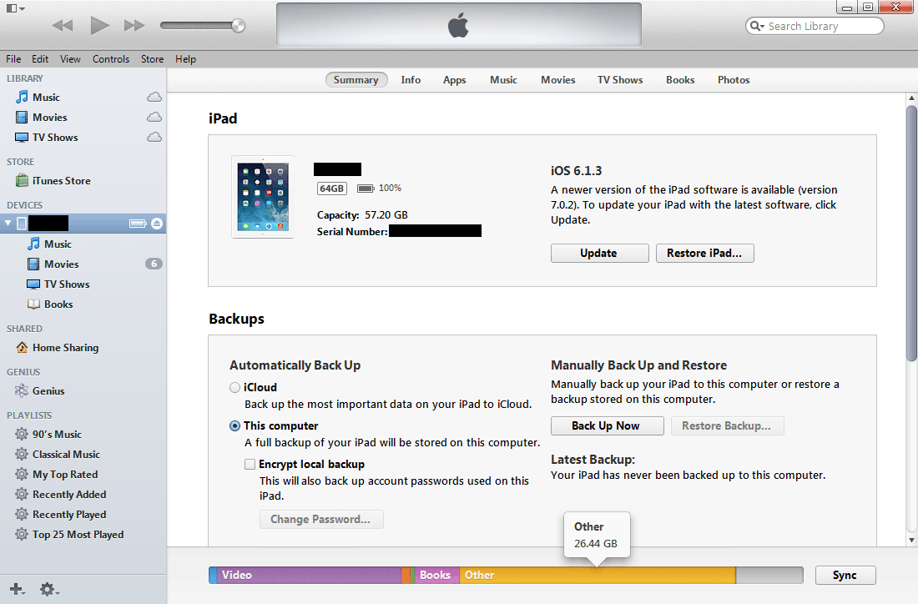Open the Genius atom icon
Screen dimensions: 918x604
(22, 390)
